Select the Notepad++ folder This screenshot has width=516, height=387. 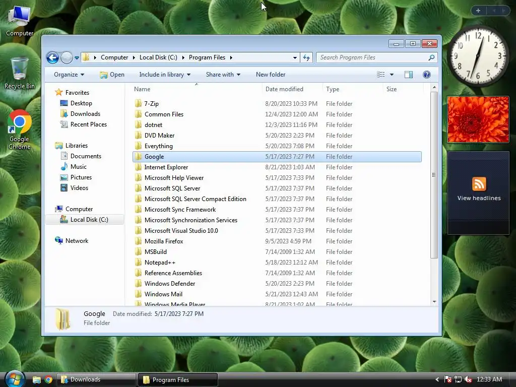click(x=160, y=262)
